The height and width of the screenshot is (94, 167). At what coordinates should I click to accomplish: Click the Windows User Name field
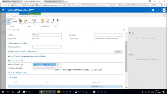click(47, 47)
